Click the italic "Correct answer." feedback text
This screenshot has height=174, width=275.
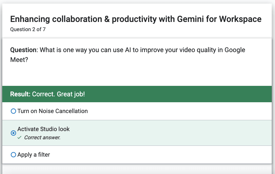pyautogui.click(x=42, y=138)
